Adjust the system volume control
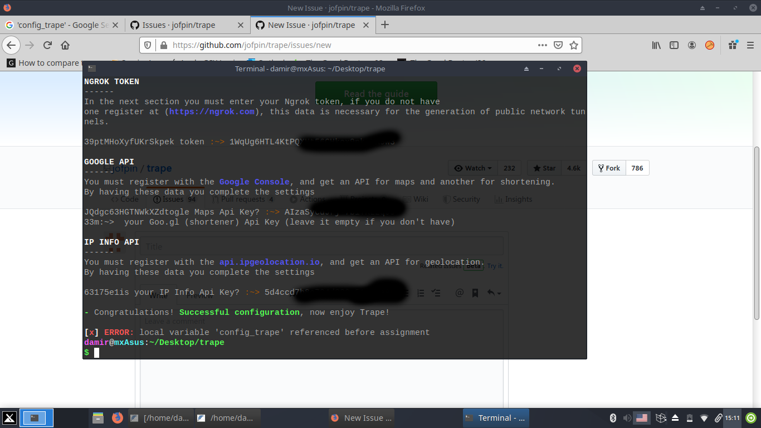Screen dimensions: 761x428 coord(627,418)
